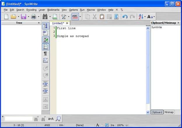Open the Macros menu
This screenshot has height=128, width=182.
tap(91, 10)
